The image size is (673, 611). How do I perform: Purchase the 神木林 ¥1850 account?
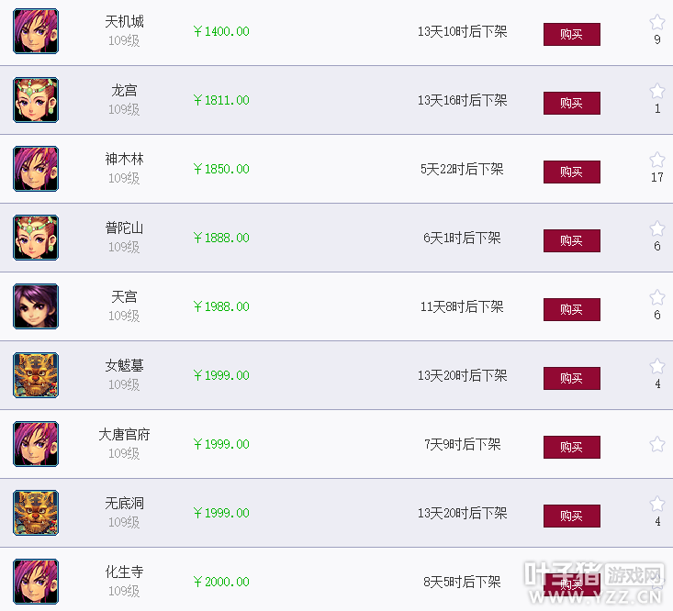572,172
